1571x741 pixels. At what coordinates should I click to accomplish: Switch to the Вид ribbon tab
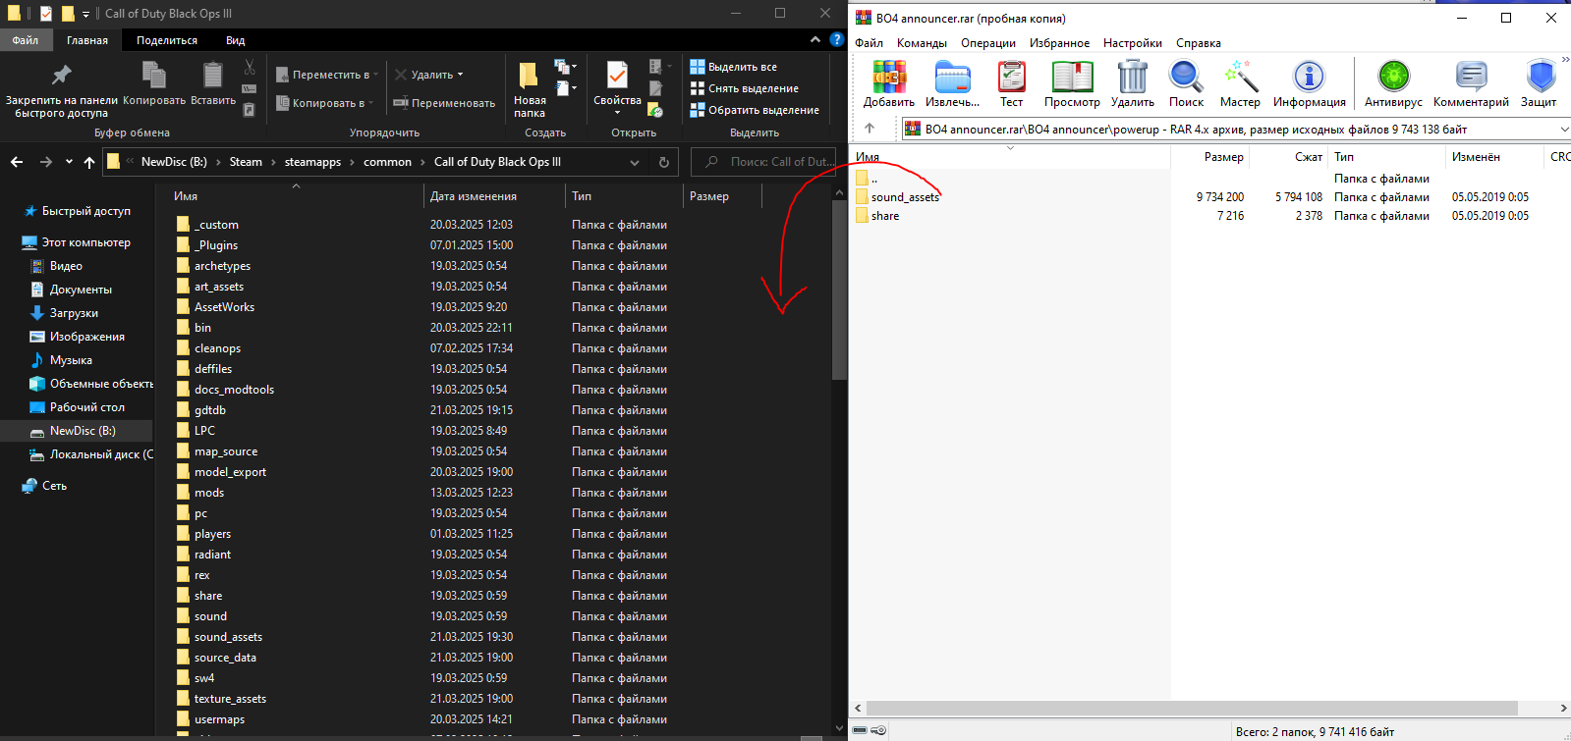(x=235, y=40)
